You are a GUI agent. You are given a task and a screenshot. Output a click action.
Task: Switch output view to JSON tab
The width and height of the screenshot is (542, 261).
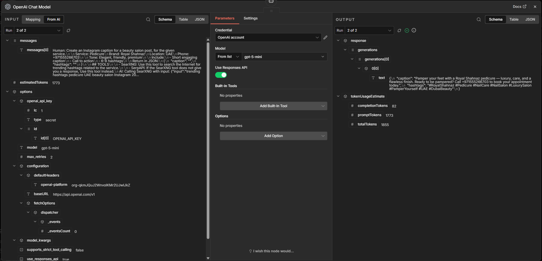click(530, 19)
